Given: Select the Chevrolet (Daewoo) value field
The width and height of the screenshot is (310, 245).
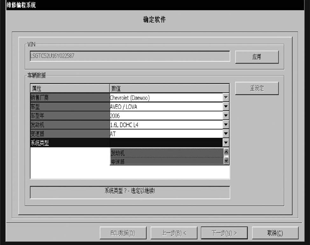Looking at the screenshot, I should (x=165, y=98).
